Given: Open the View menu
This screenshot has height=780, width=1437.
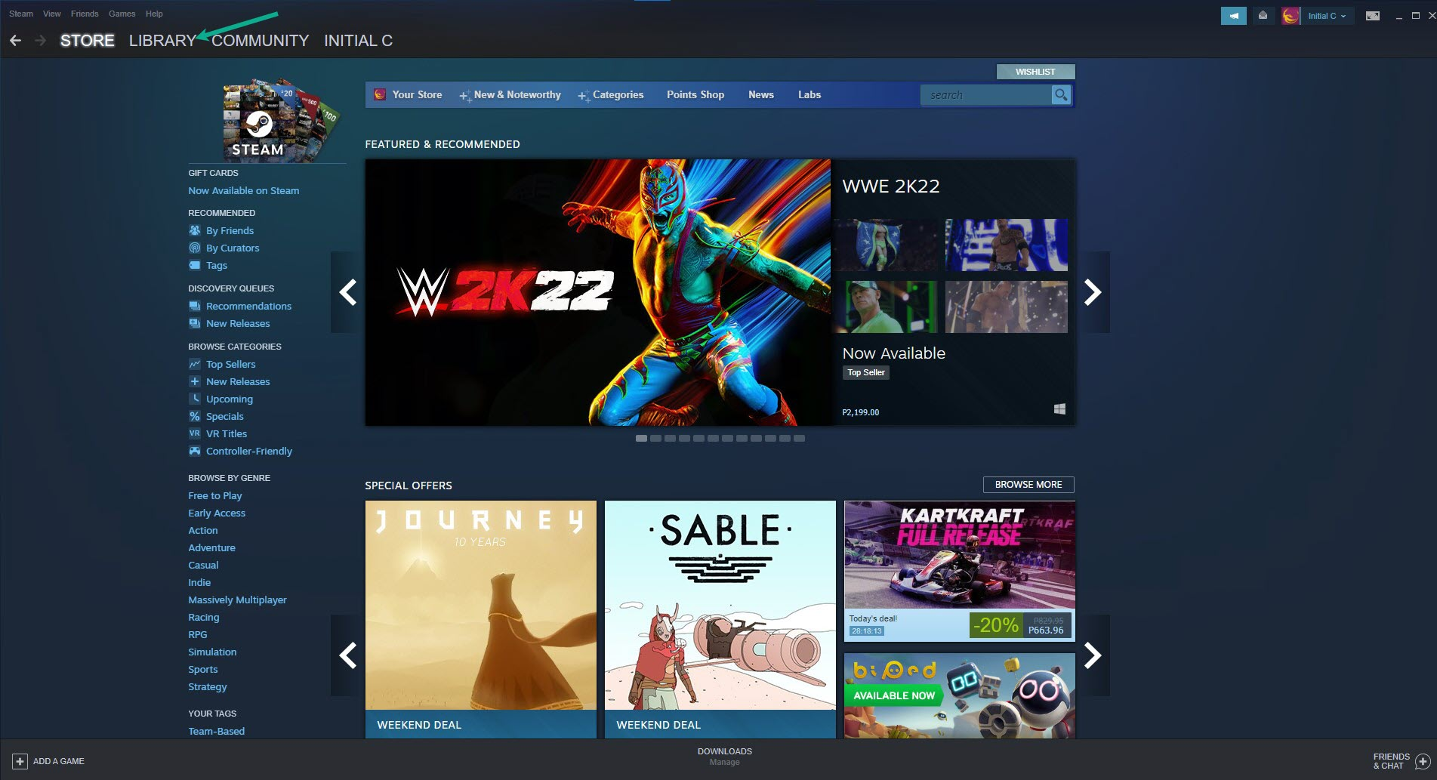Looking at the screenshot, I should tap(52, 14).
